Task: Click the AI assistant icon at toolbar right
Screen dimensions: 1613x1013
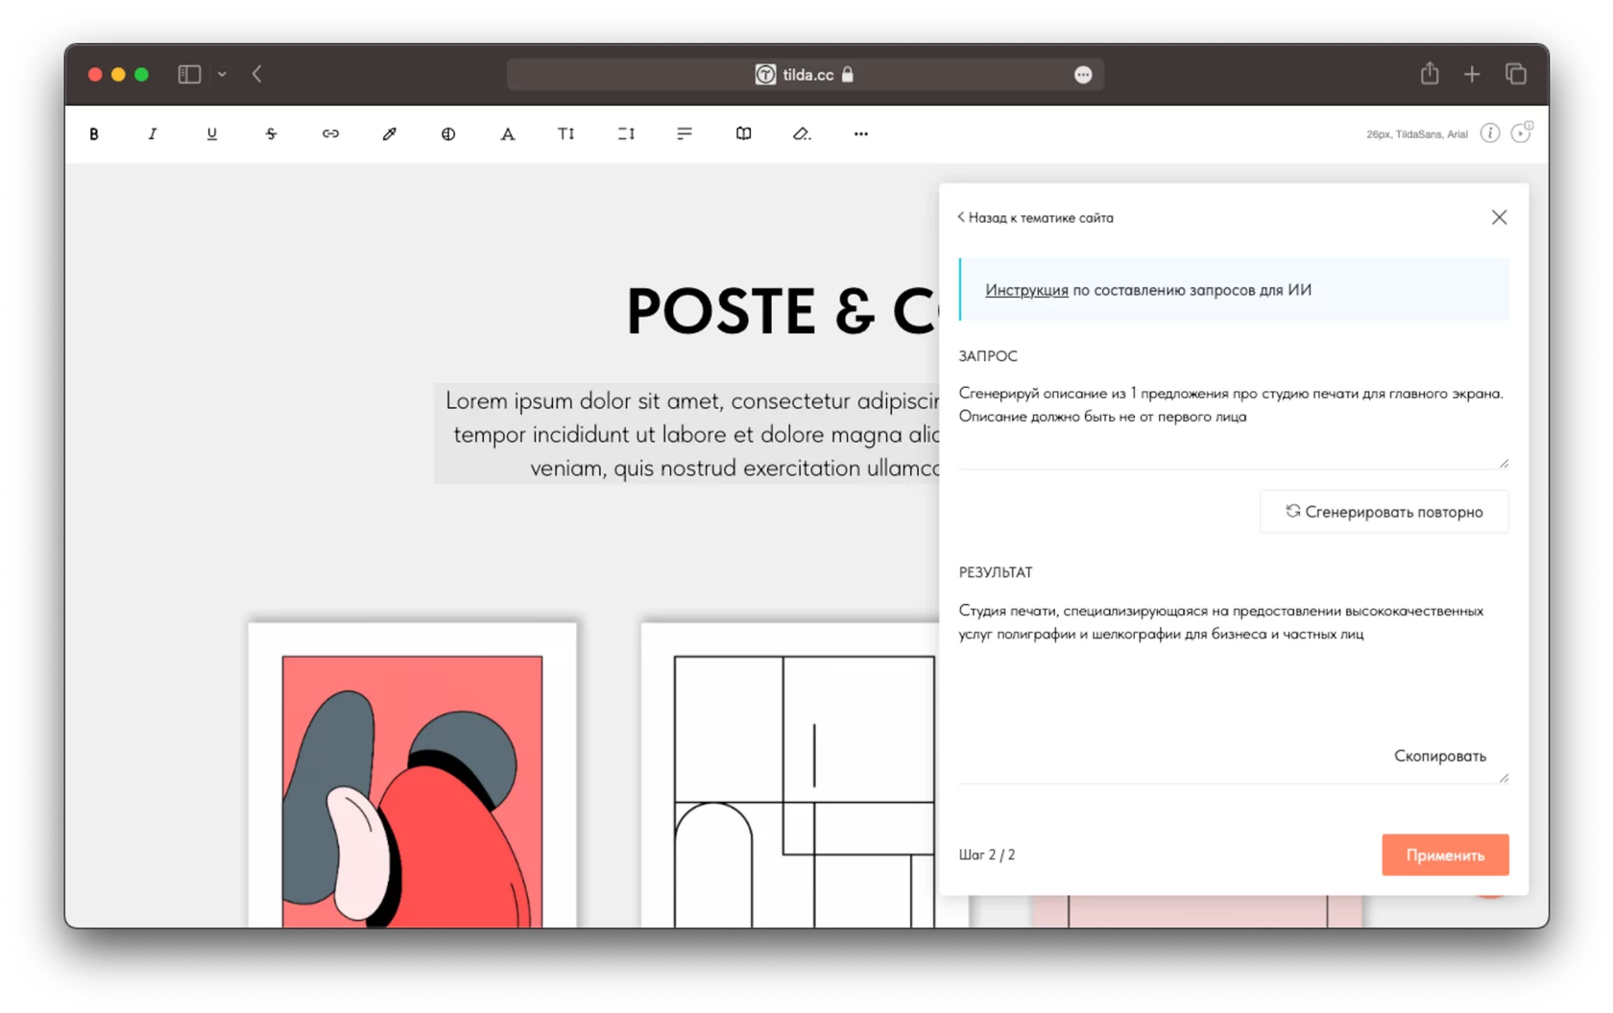Action: [1522, 133]
